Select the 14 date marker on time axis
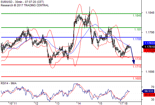This screenshot has height=105, width=155. tap(79, 103)
